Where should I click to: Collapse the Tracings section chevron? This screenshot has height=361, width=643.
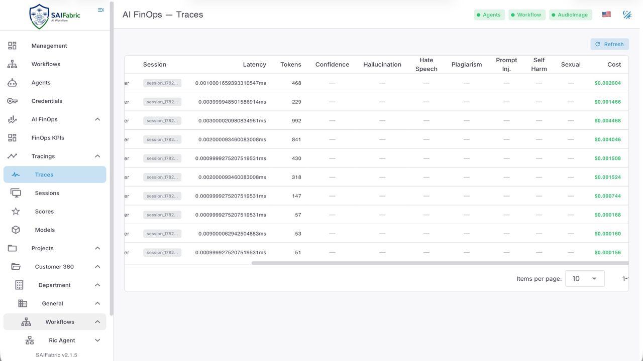click(97, 156)
